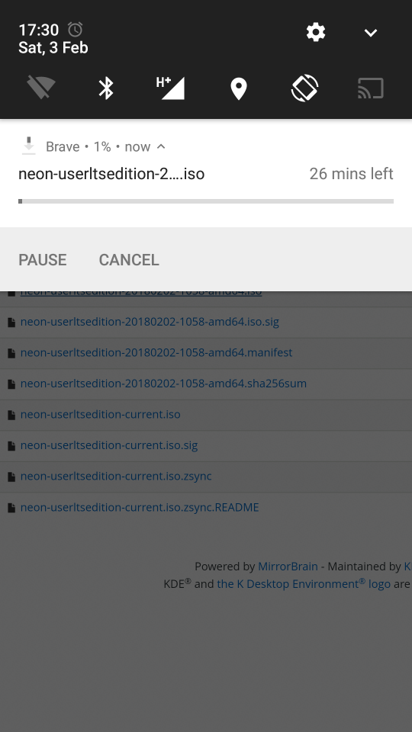Image resolution: width=412 pixels, height=732 pixels.
Task: Tap the alarm clock icon beside the time
Action: pos(75,30)
